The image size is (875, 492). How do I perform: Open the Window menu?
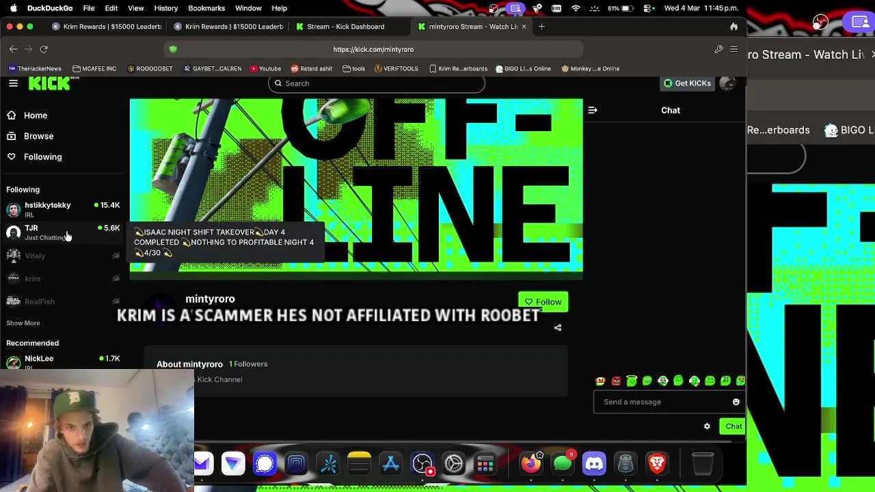248,8
